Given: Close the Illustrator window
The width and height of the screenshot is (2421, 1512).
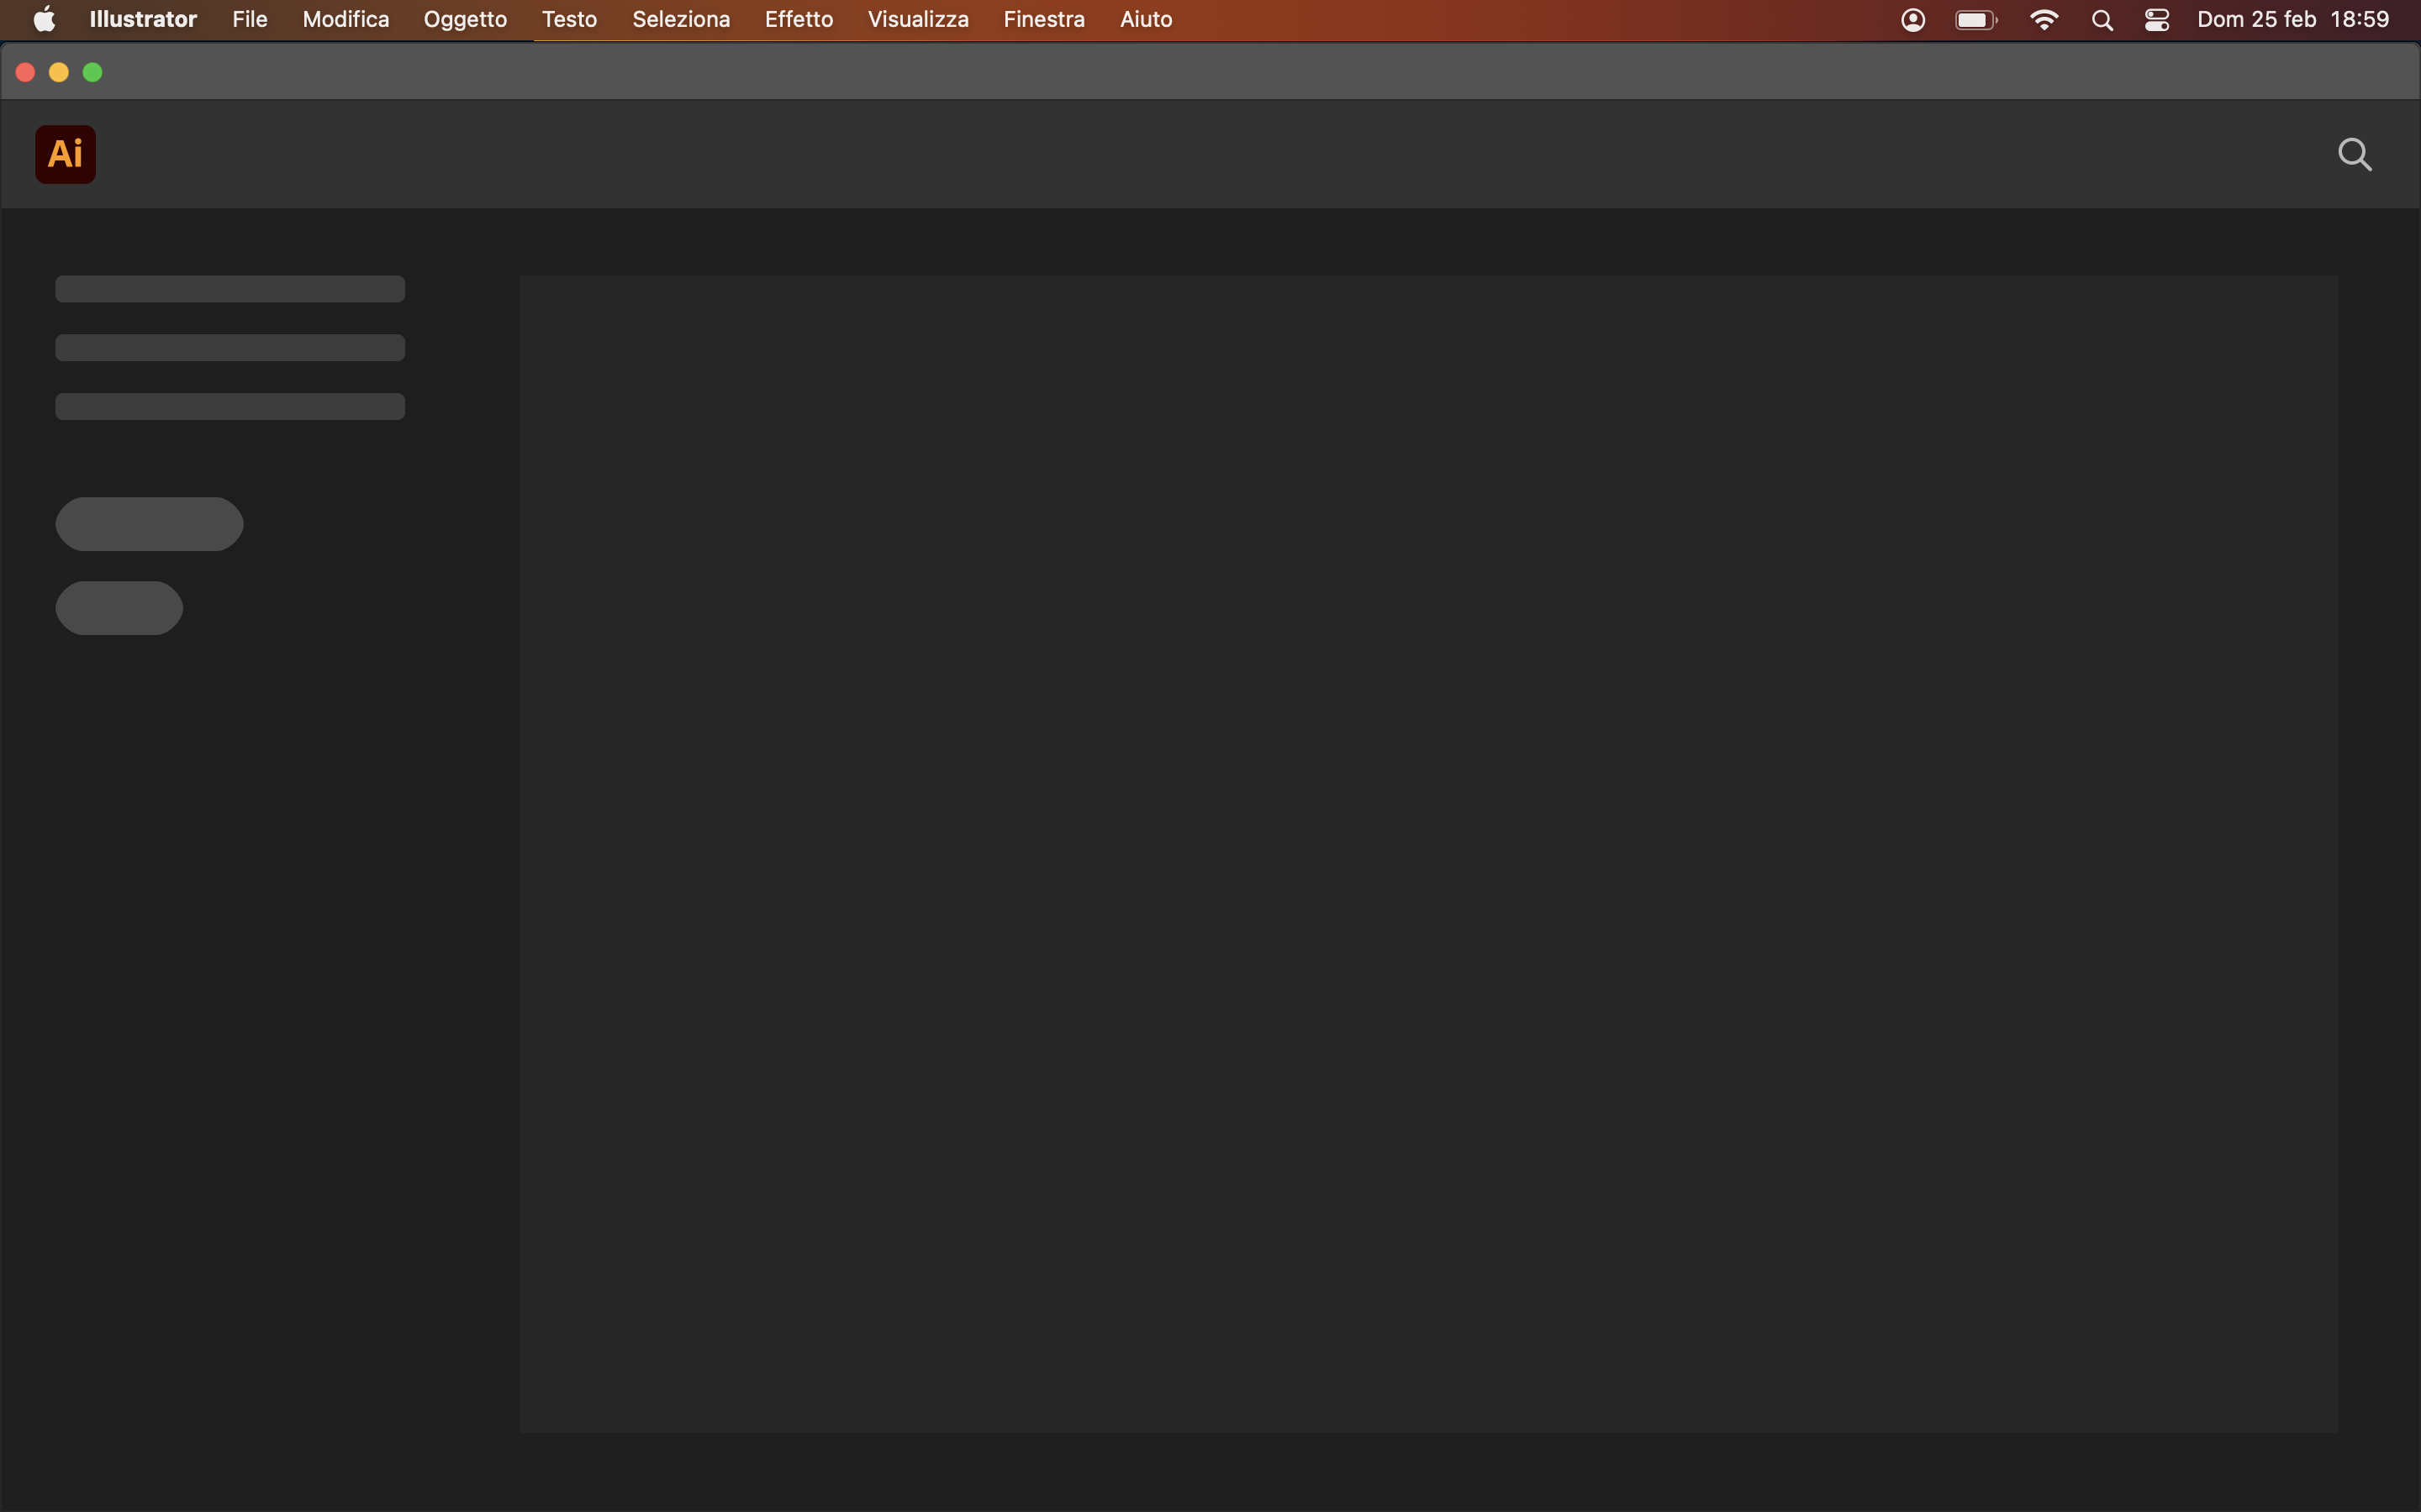Looking at the screenshot, I should [26, 72].
